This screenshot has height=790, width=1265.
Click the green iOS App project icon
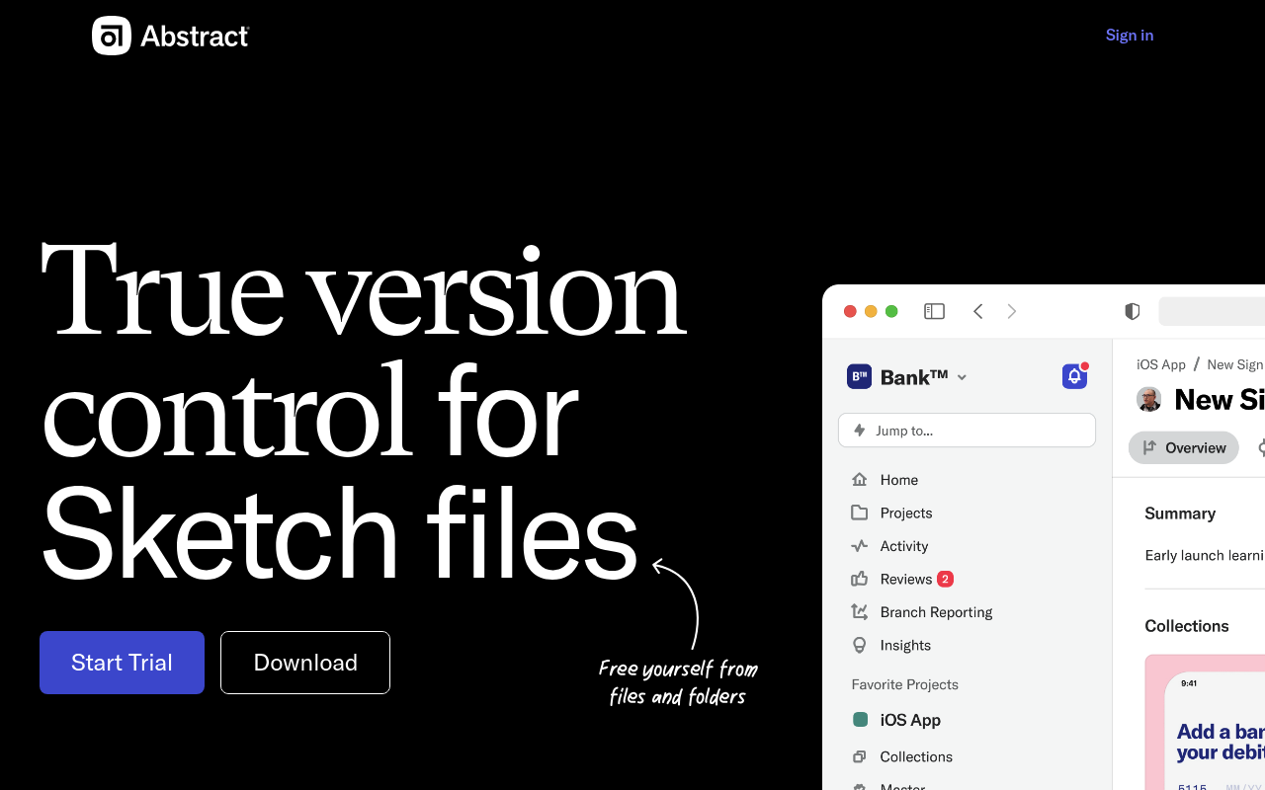[x=860, y=720]
